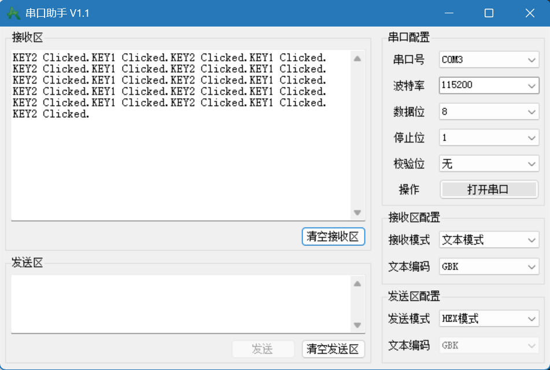The width and height of the screenshot is (550, 370).
Task: Click the send area down scroll arrow
Action: coord(357,325)
